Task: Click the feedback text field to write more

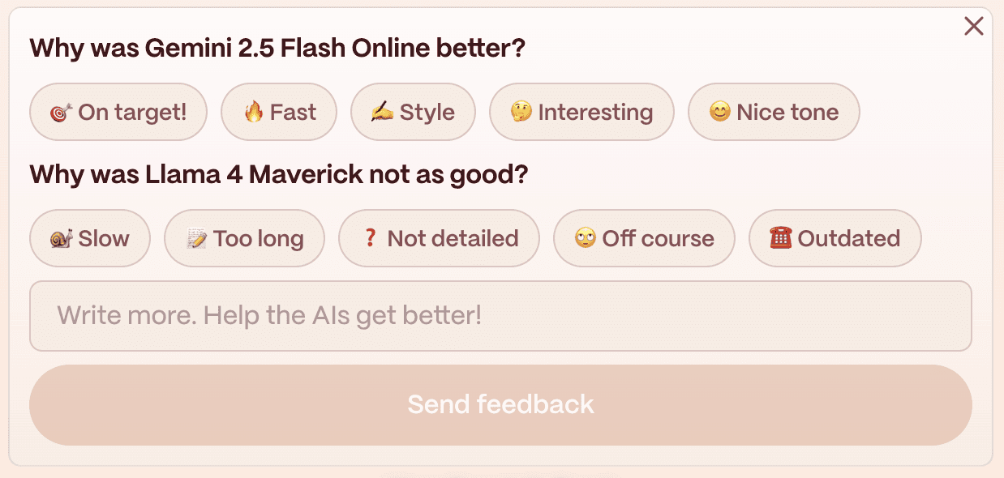Action: click(500, 316)
